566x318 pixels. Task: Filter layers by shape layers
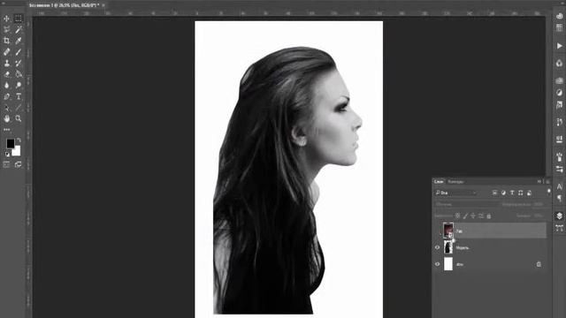coord(521,193)
